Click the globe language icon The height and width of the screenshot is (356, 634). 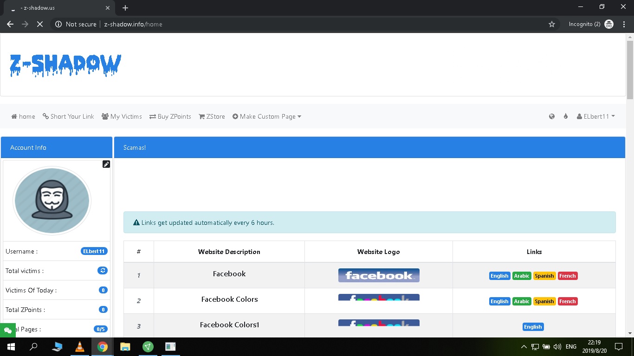coord(551,116)
